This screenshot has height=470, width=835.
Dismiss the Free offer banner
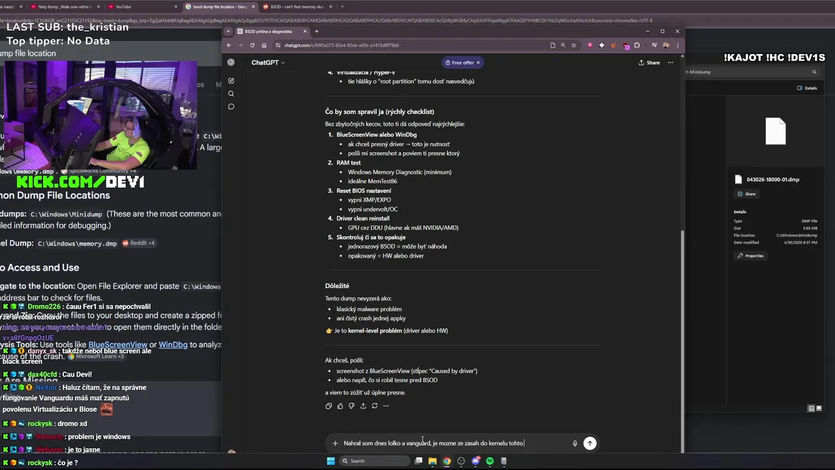478,63
